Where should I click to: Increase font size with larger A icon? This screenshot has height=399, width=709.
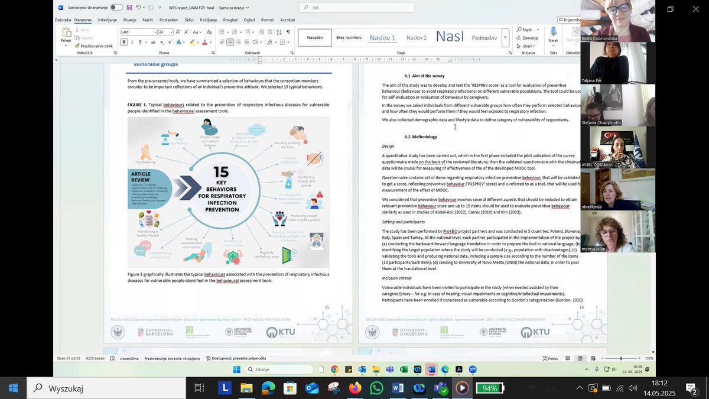pos(179,32)
